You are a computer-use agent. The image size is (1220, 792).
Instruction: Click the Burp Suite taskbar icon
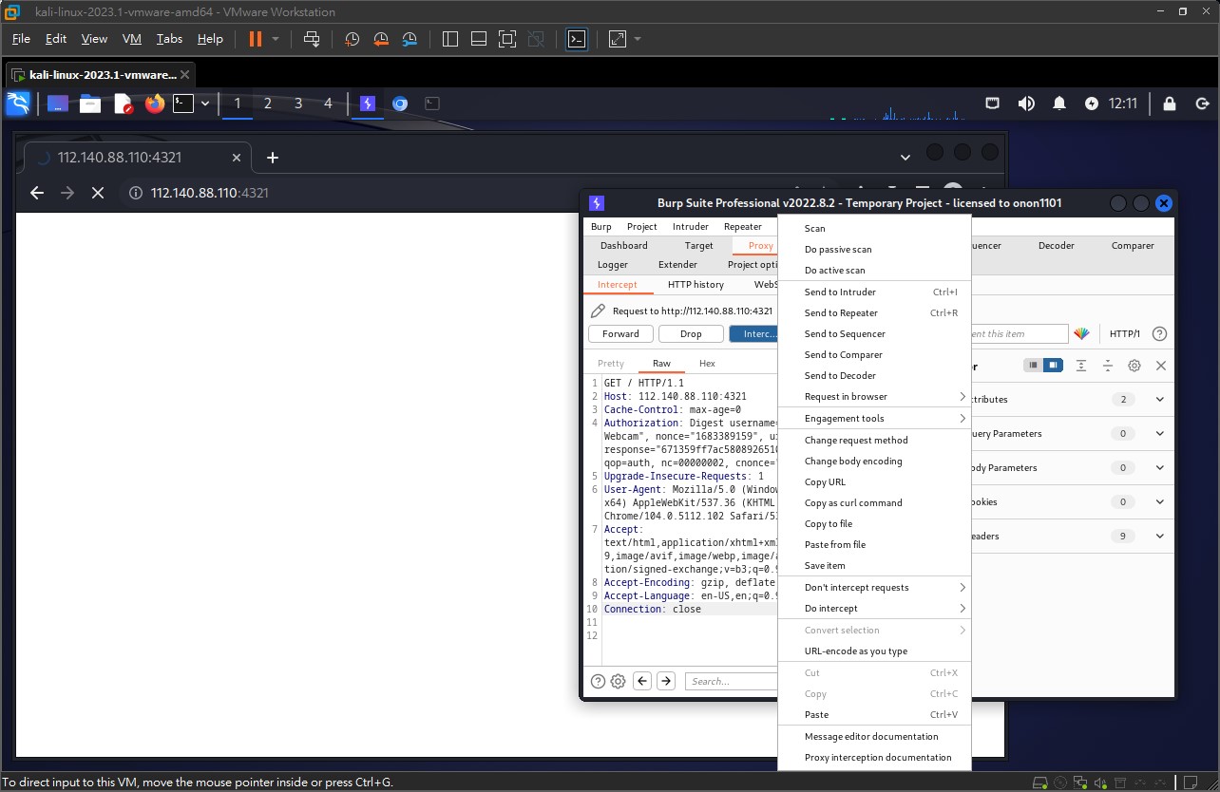click(x=368, y=104)
